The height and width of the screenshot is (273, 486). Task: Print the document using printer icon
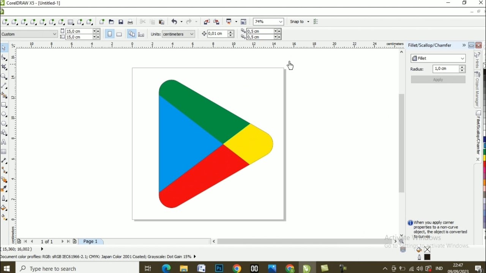point(130,22)
